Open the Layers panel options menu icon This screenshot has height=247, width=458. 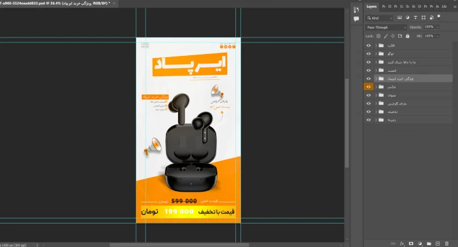[x=454, y=6]
